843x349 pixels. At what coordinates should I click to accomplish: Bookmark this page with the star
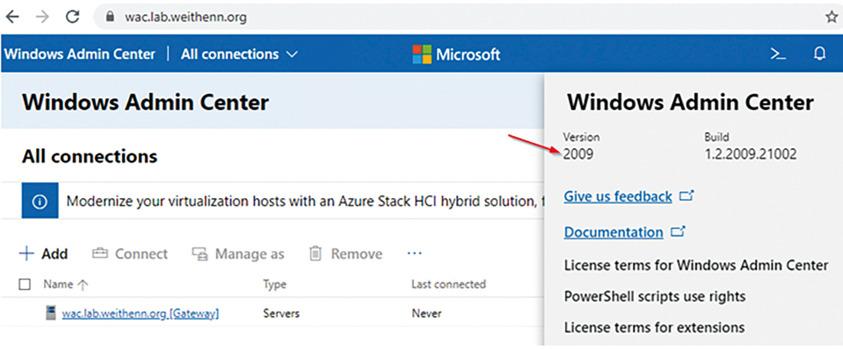click(831, 17)
